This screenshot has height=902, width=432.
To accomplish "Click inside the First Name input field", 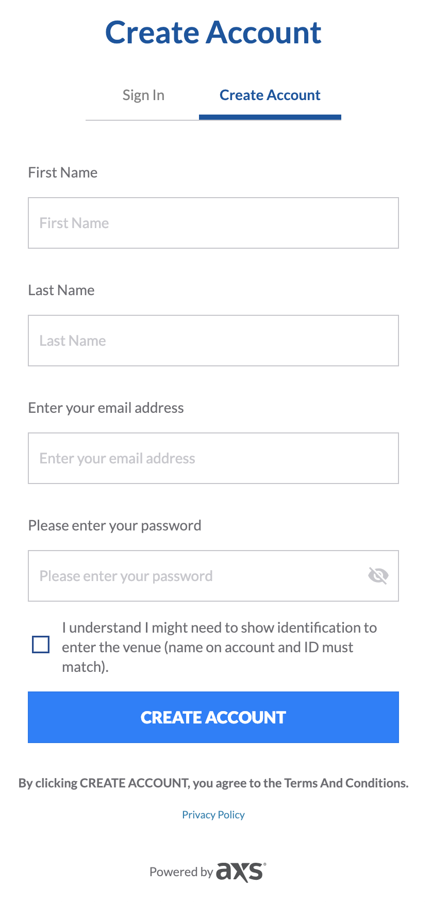I will [x=213, y=223].
